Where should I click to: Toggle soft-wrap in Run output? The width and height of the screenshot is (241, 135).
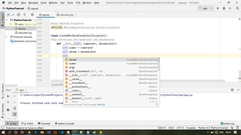[15, 108]
